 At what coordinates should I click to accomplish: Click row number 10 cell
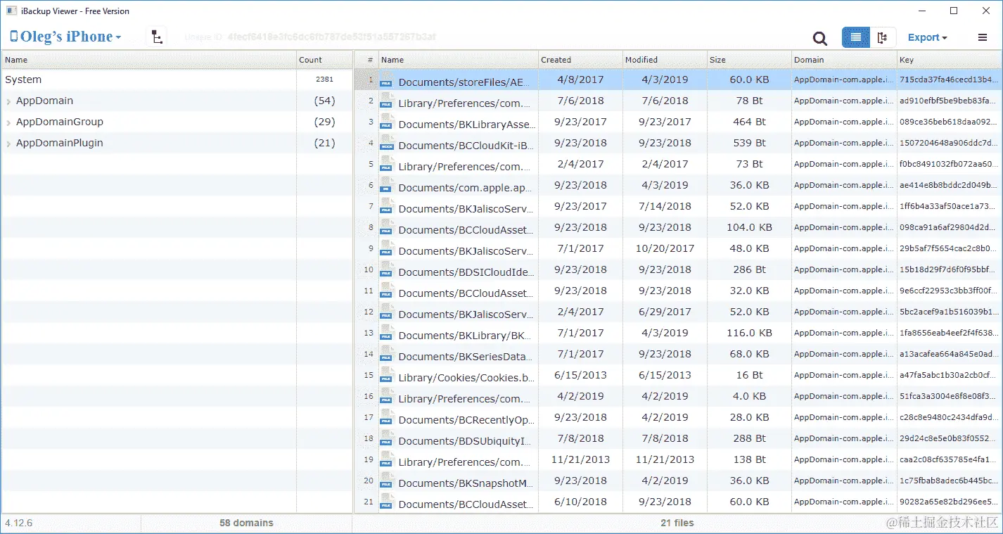(x=366, y=269)
